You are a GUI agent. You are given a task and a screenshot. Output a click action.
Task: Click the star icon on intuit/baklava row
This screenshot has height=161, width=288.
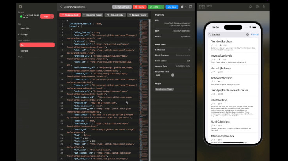219,104
